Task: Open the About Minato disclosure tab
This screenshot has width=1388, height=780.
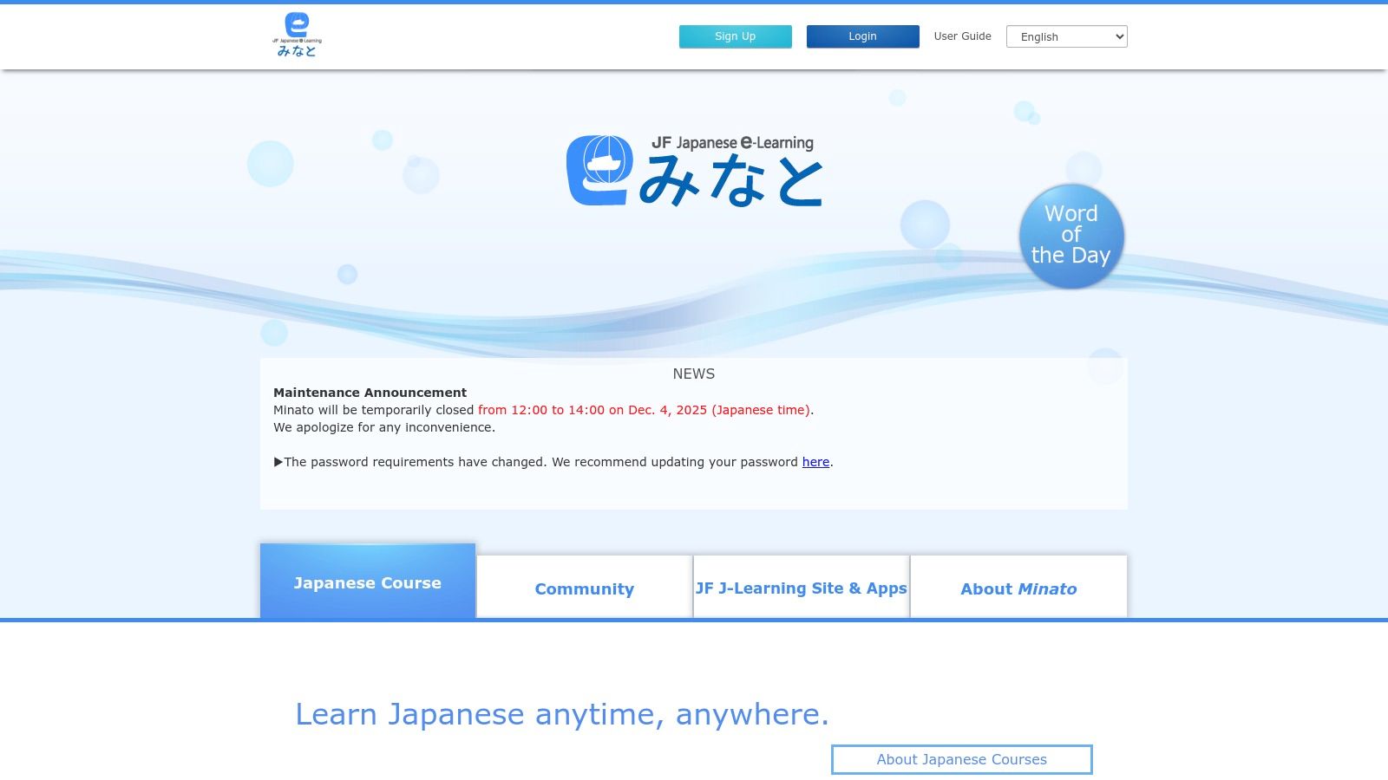Action: pos(1018,588)
